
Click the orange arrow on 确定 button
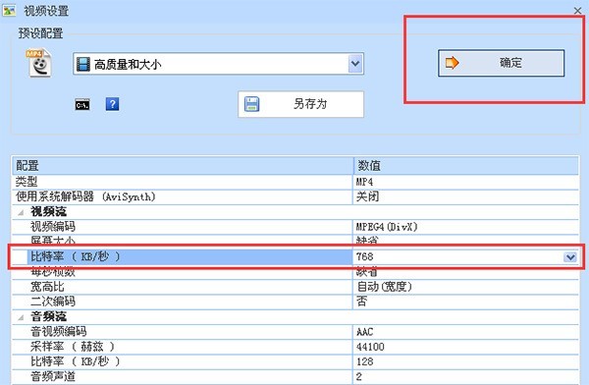coord(452,63)
